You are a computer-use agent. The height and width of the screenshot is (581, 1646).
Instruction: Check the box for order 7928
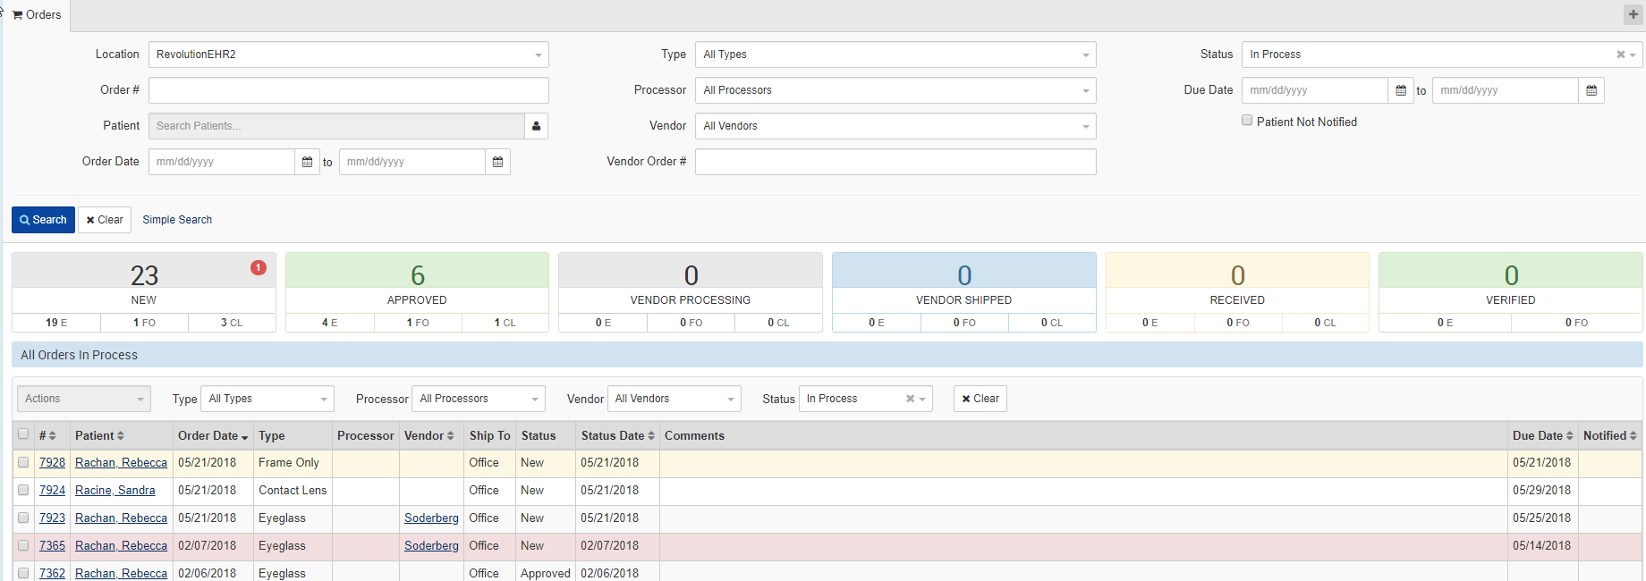[x=23, y=462]
